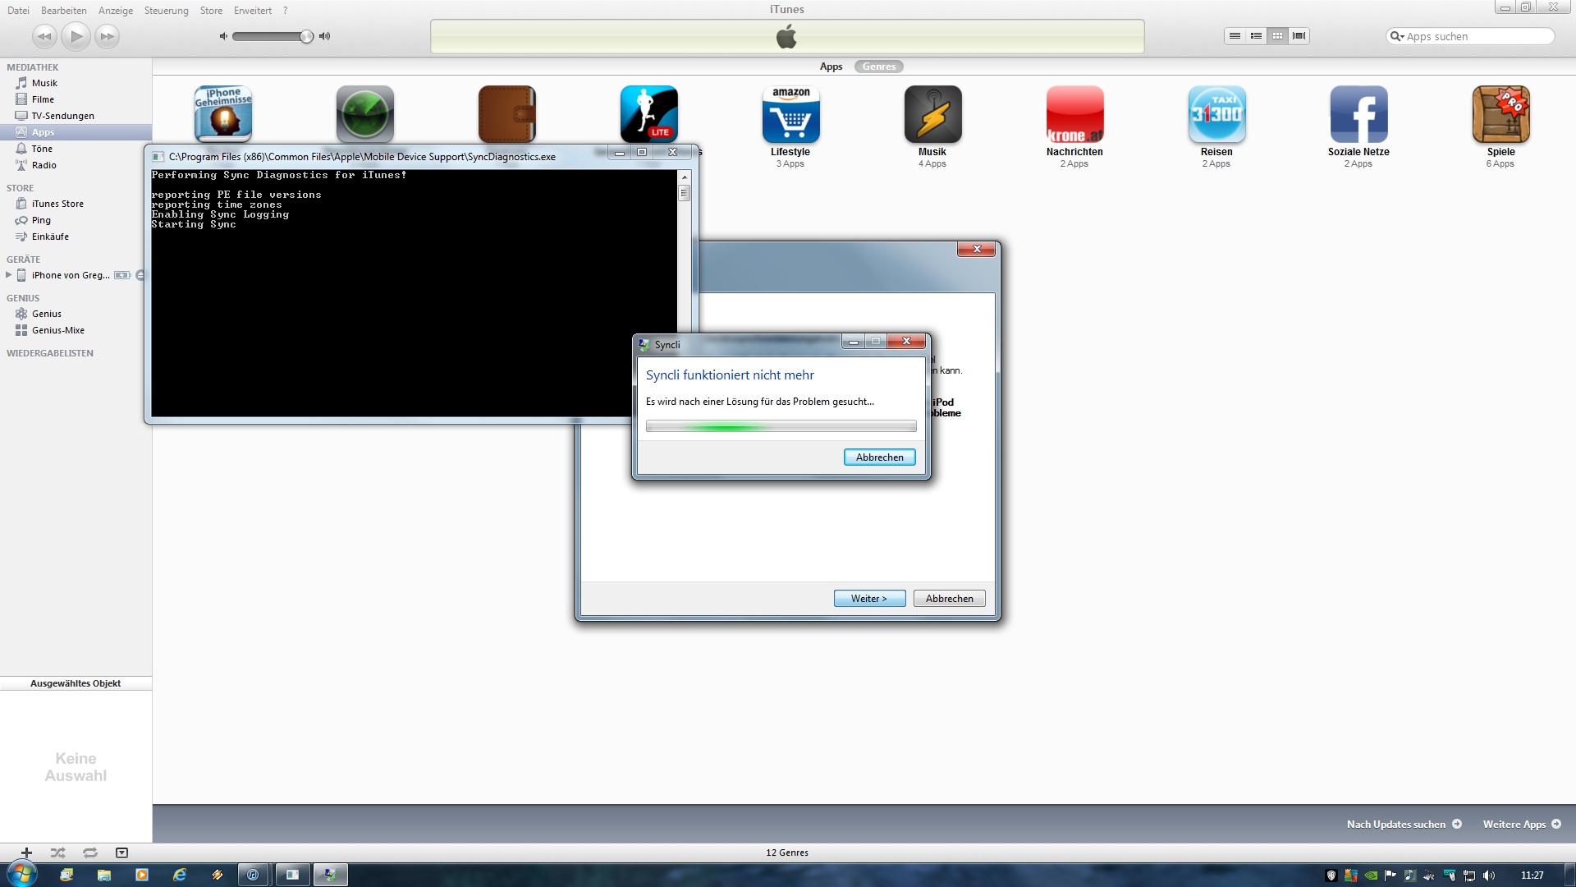The height and width of the screenshot is (887, 1576).
Task: Open the Store menu
Action: (211, 11)
